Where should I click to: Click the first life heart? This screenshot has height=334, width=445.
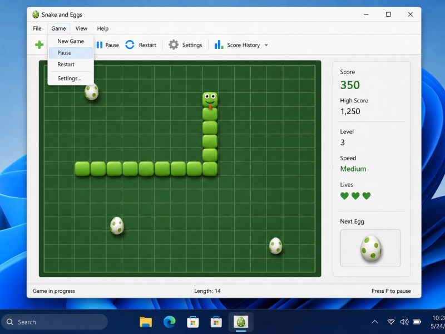pyautogui.click(x=344, y=196)
